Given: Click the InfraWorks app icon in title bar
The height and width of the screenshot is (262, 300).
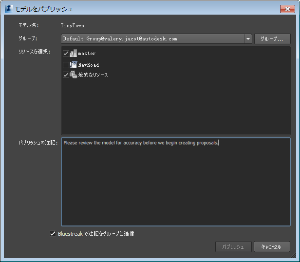Looking at the screenshot, I should (9, 9).
